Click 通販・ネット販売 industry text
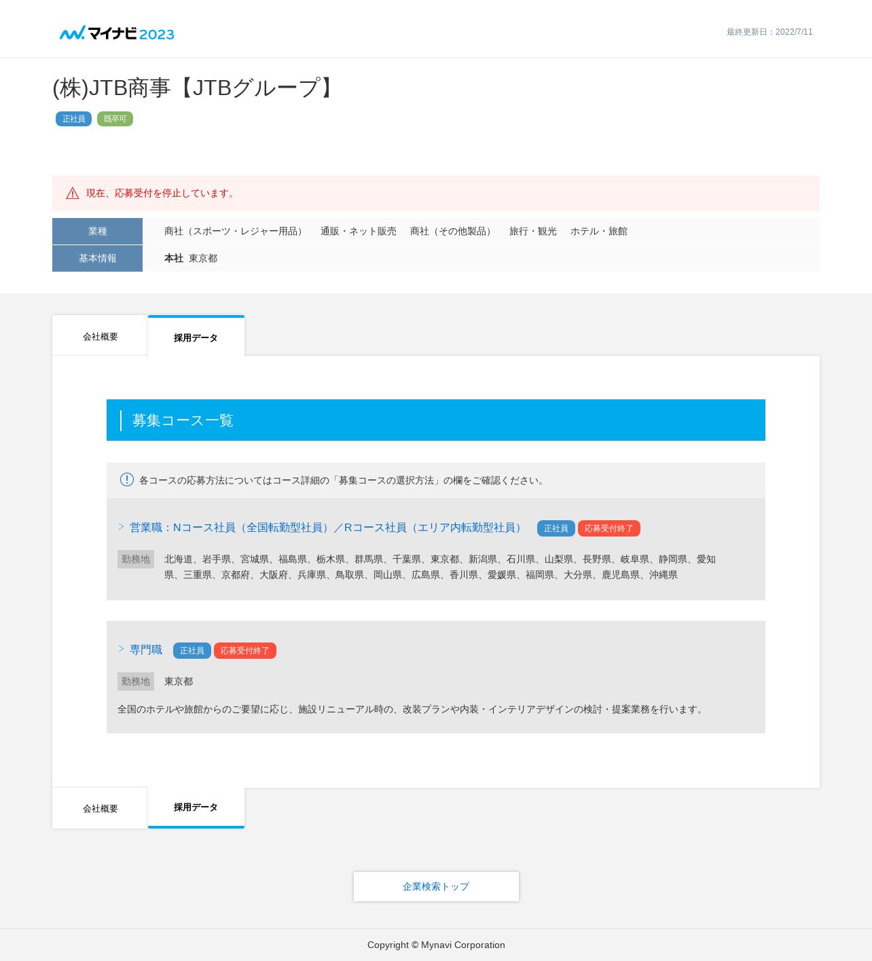The width and height of the screenshot is (872, 961). (x=359, y=231)
